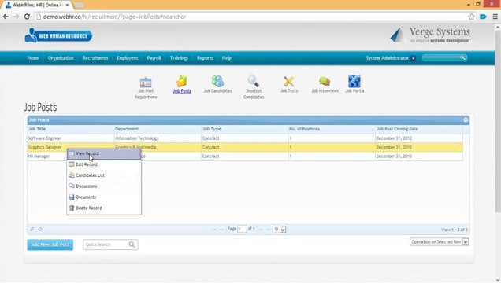Click the top navigation search field
Screen dimensions: 501x283
point(441,57)
